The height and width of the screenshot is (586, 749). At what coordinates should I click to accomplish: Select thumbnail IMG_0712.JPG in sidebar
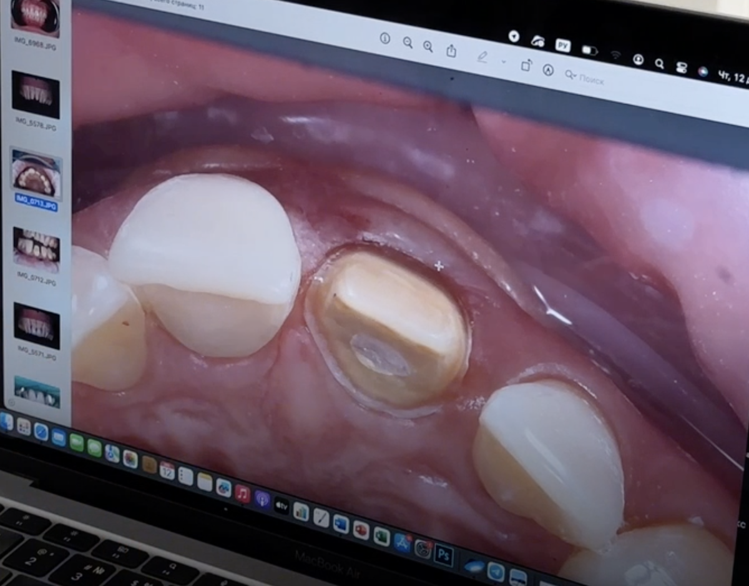(x=36, y=249)
